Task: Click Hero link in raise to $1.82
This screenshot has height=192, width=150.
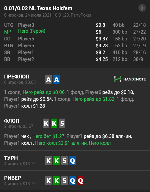Action: click(x=78, y=99)
